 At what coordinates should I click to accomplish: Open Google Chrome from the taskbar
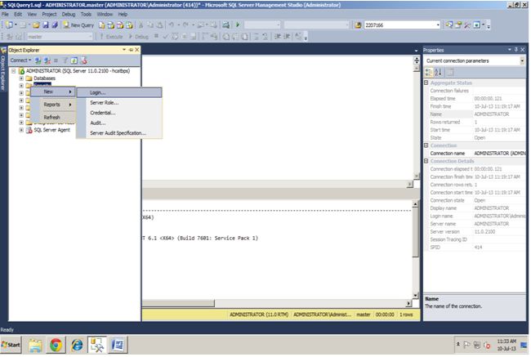pyautogui.click(x=56, y=345)
